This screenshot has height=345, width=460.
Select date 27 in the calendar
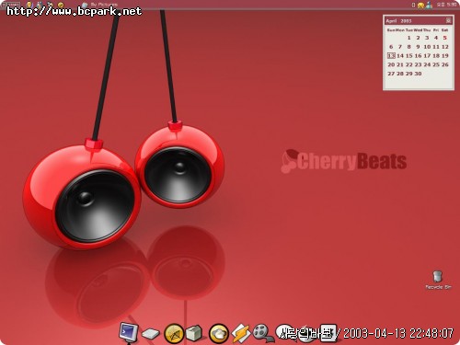pos(391,74)
